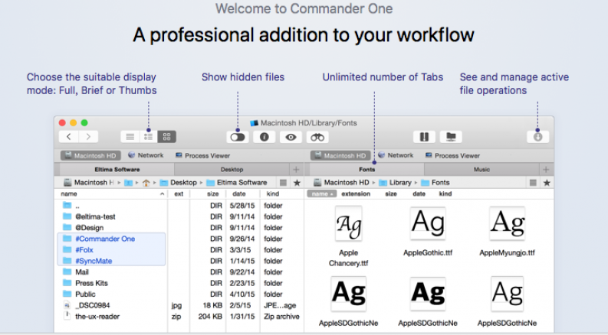Add a new tab in left panel
The image size is (608, 335).
coord(296,170)
